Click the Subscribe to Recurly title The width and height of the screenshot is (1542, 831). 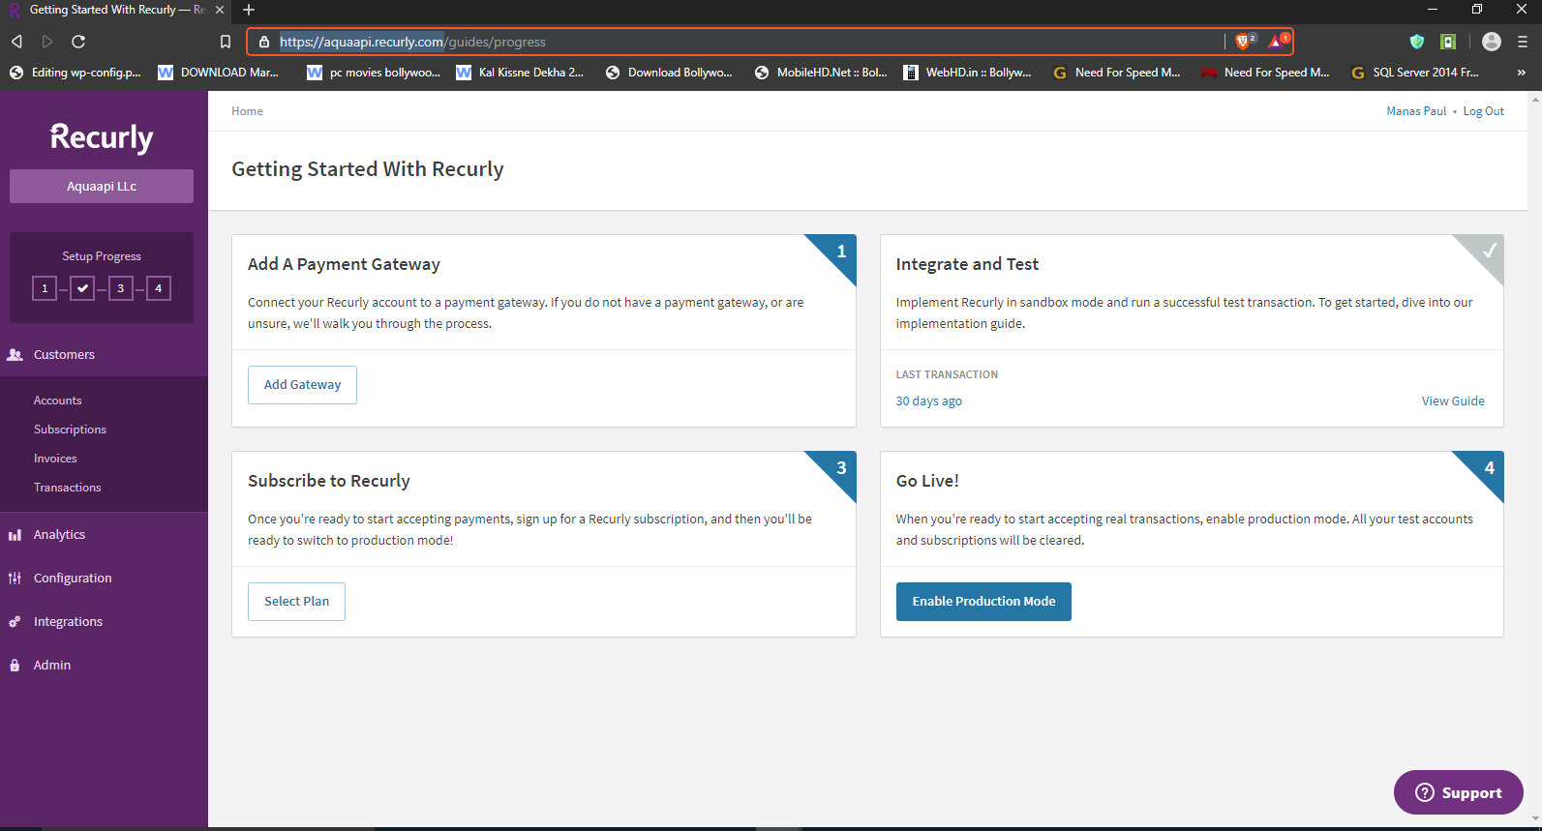329,481
